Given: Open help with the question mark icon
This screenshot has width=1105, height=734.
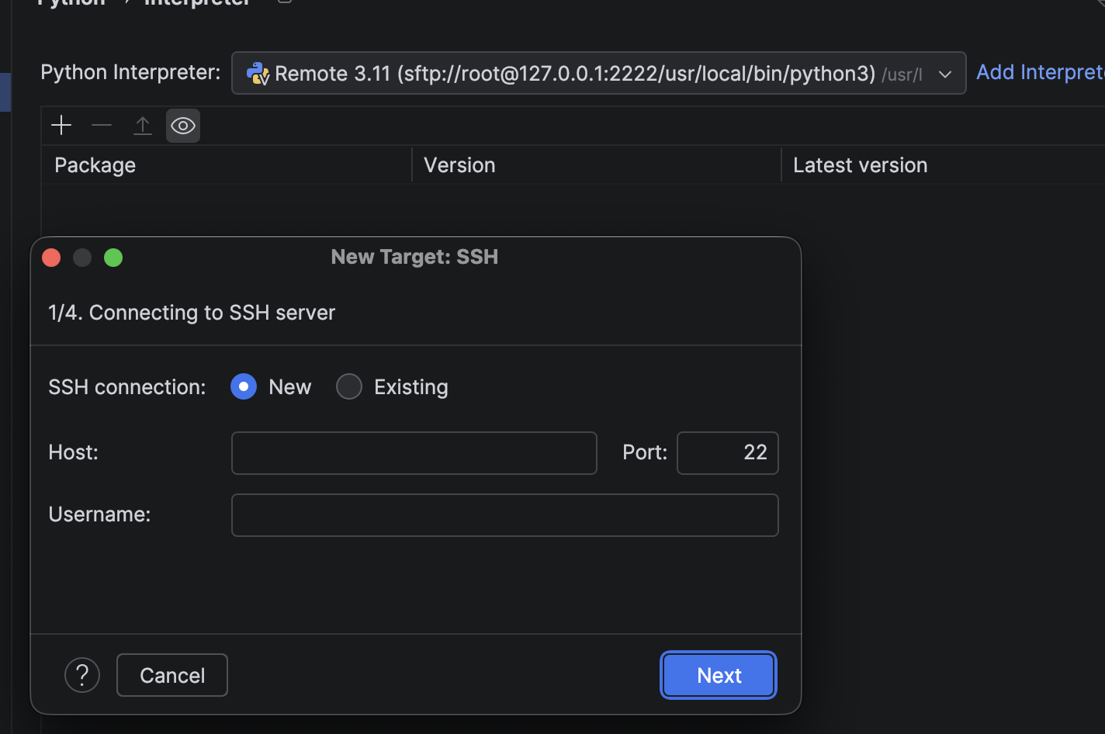Looking at the screenshot, I should 82,675.
